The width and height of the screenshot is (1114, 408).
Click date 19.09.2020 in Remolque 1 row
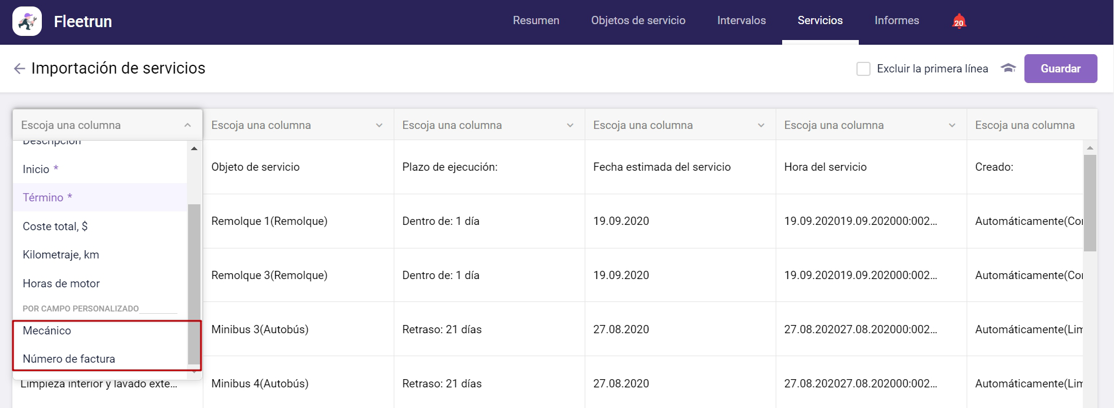[x=680, y=221]
